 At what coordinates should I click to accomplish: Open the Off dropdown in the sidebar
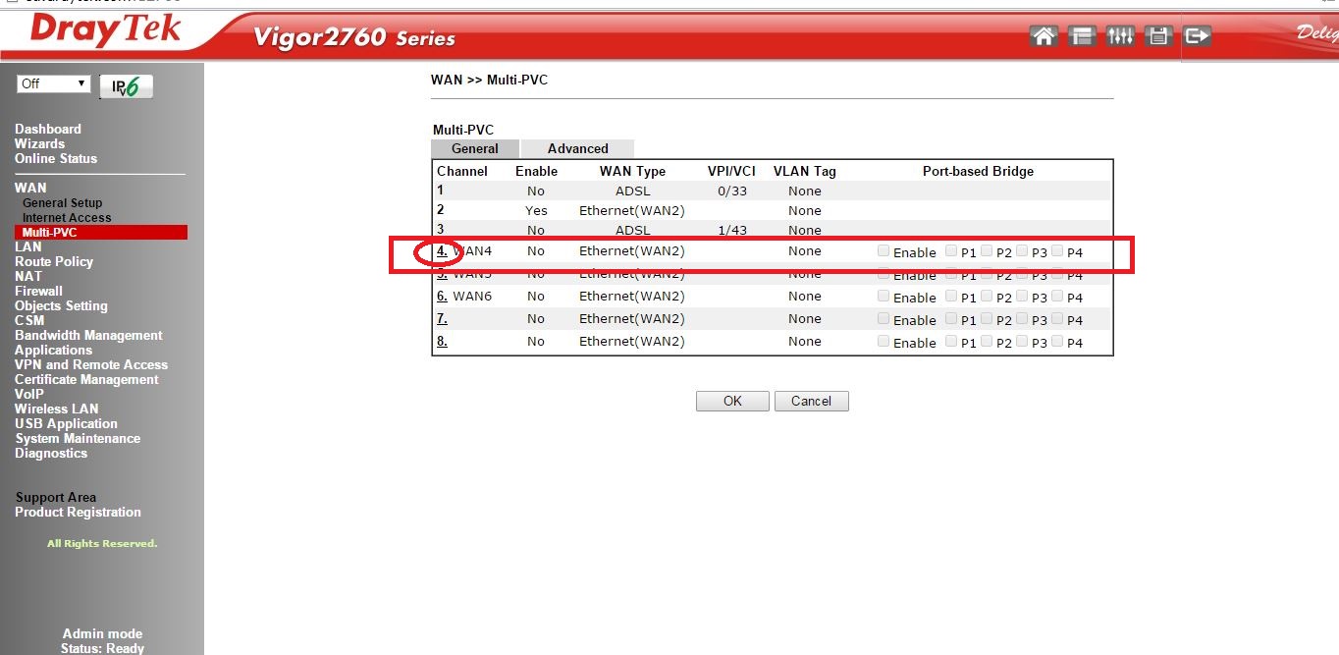click(54, 84)
